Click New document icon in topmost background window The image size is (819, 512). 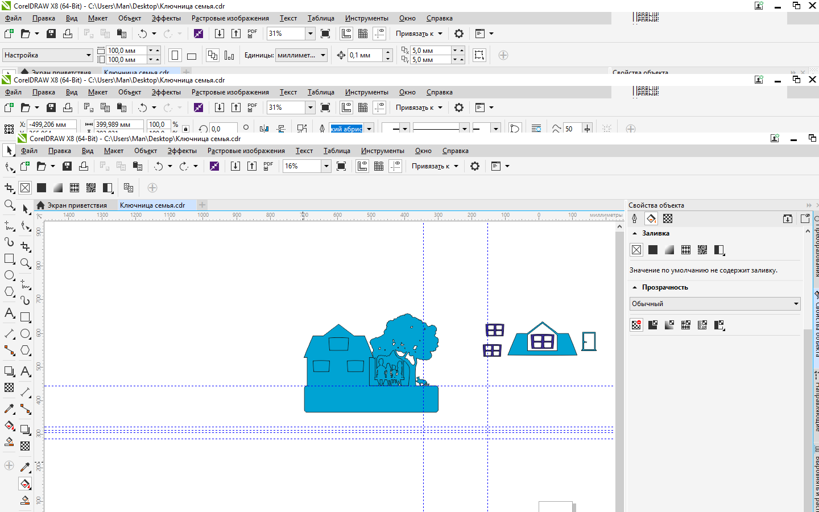coord(9,34)
